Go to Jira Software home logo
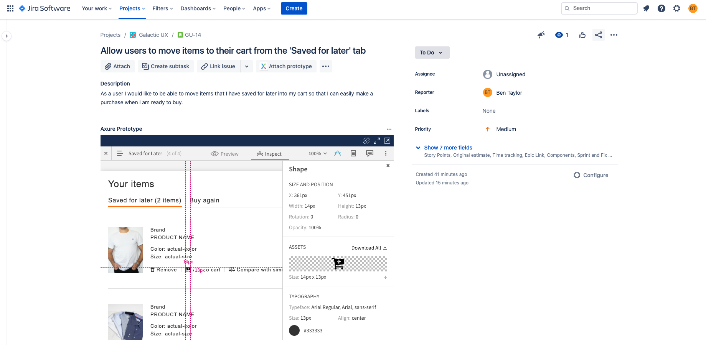Image resolution: width=706 pixels, height=345 pixels. tap(45, 8)
